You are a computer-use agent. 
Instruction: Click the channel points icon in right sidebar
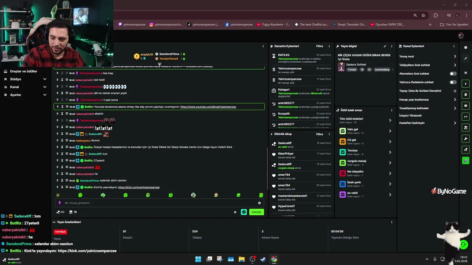click(466, 149)
